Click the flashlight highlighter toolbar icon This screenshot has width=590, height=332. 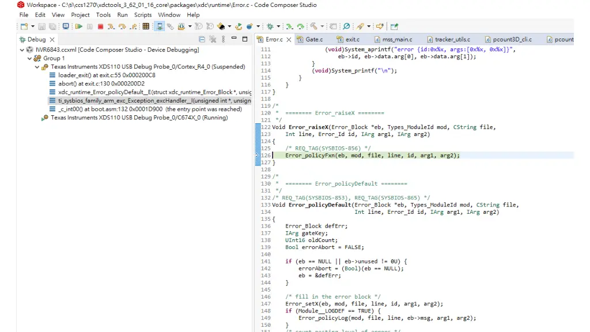[x=361, y=27]
